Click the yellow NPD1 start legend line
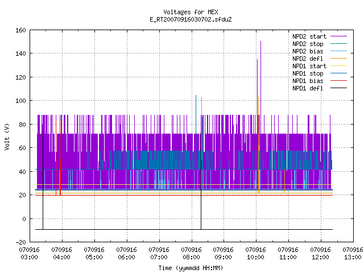The height and width of the screenshot is (273, 364). tap(339, 66)
